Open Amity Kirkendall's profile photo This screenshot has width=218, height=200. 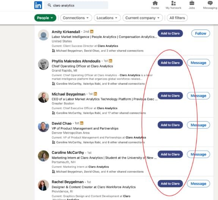point(44,35)
